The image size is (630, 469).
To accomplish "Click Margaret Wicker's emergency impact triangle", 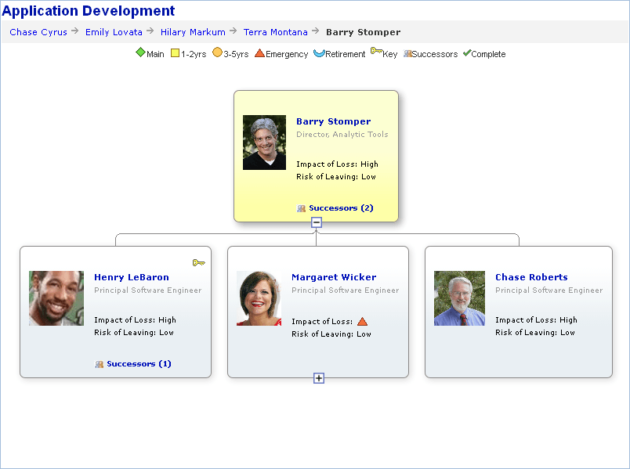I will click(x=362, y=320).
